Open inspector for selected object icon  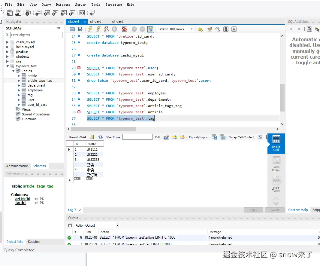pyautogui.click(x=28, y=13)
